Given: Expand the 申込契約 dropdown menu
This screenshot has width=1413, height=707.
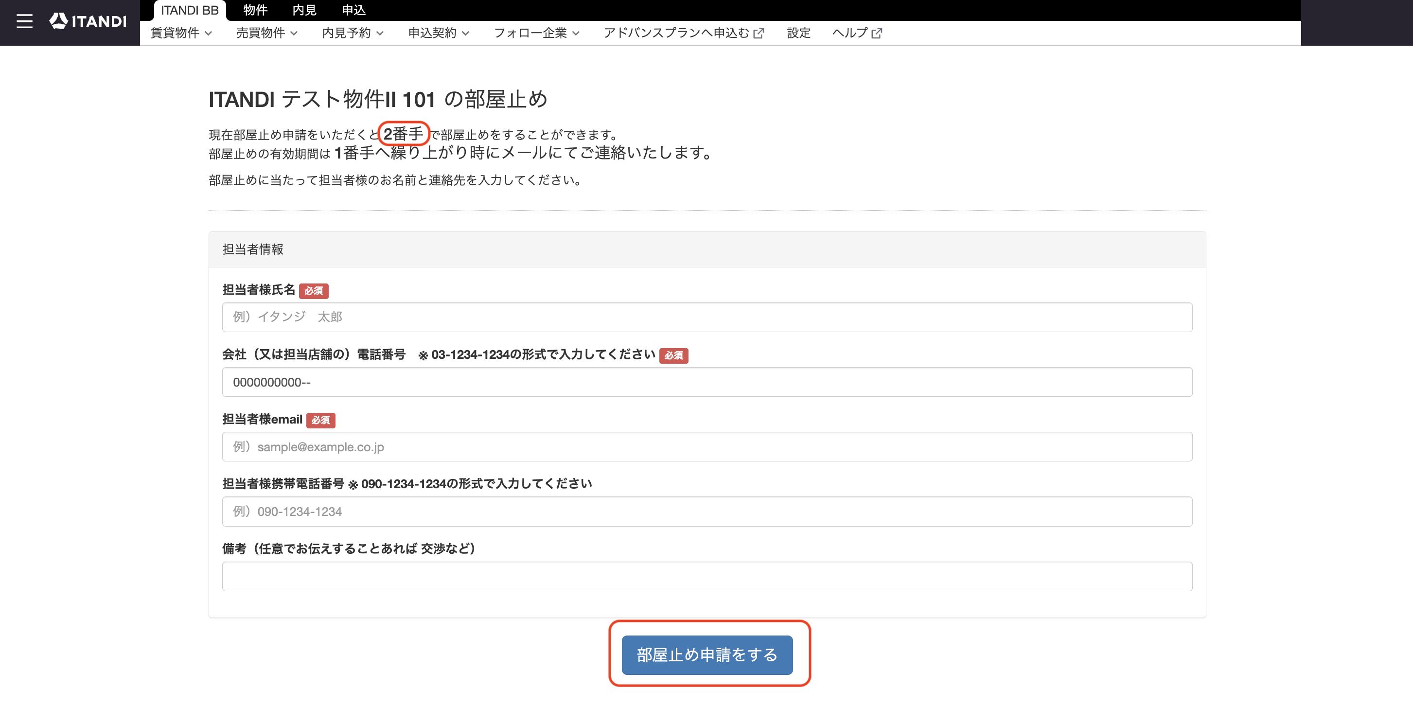Looking at the screenshot, I should pyautogui.click(x=439, y=33).
